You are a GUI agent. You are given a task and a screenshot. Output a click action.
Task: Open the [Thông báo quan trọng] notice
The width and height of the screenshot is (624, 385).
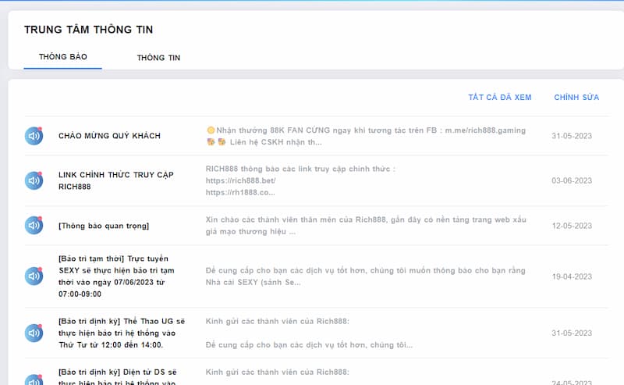click(104, 226)
